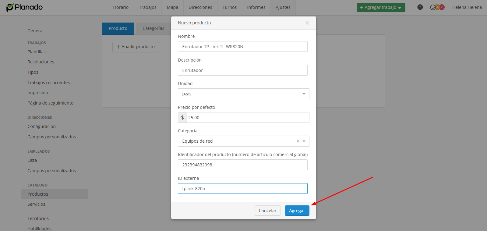Screen dimensions: 487x231
Task: Click the dollar currency symbol addon
Action: 182,117
